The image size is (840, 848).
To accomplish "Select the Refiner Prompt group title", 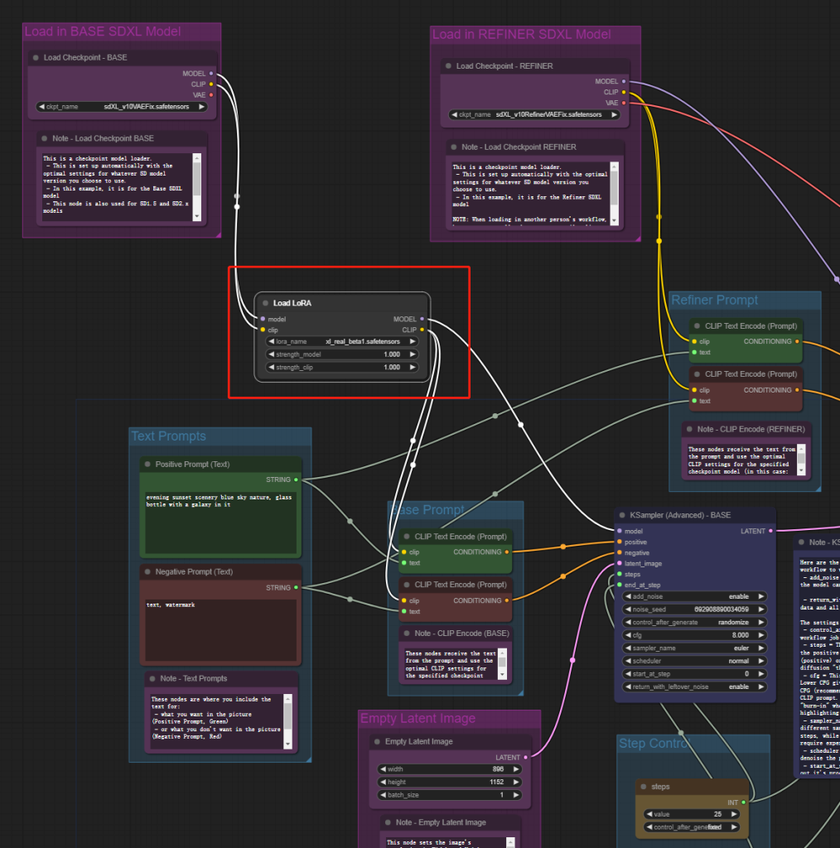I will click(715, 300).
